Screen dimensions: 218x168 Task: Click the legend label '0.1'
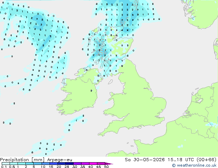4,167
